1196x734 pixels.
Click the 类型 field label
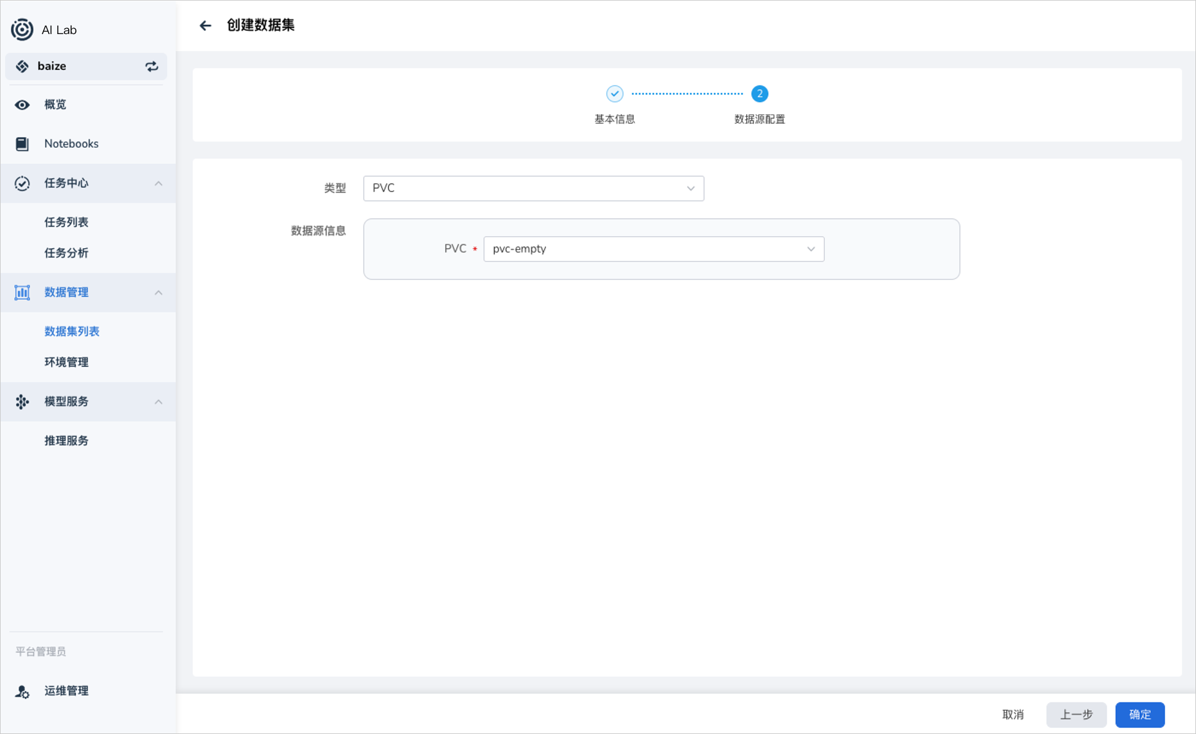(335, 188)
